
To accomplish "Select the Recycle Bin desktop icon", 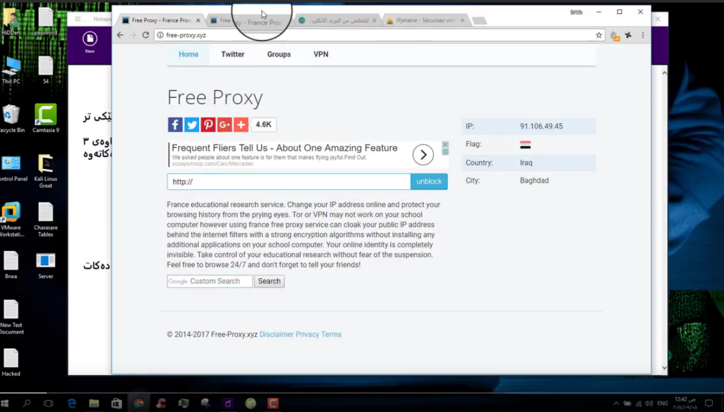I will click(x=11, y=119).
